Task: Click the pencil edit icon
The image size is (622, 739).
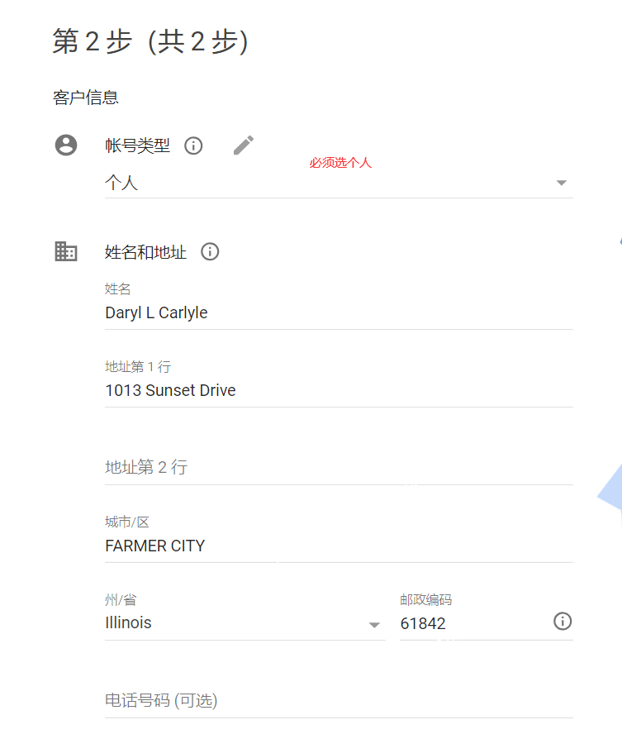Action: 243,145
